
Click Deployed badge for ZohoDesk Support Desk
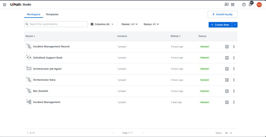pyautogui.click(x=204, y=58)
